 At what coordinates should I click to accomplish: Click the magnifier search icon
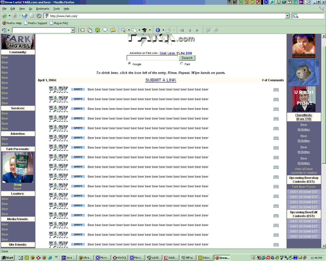(124, 30)
